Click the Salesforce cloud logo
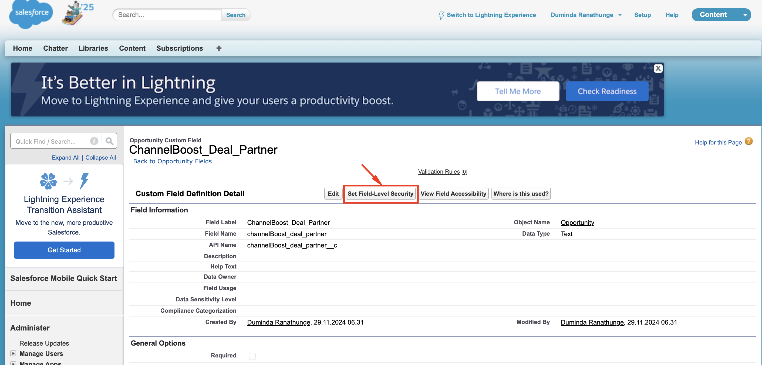This screenshot has width=762, height=365. coord(31,13)
